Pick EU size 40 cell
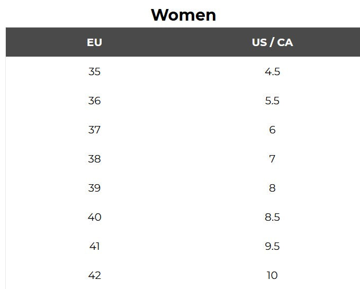Screen dimensions: 360x289 pos(94,217)
